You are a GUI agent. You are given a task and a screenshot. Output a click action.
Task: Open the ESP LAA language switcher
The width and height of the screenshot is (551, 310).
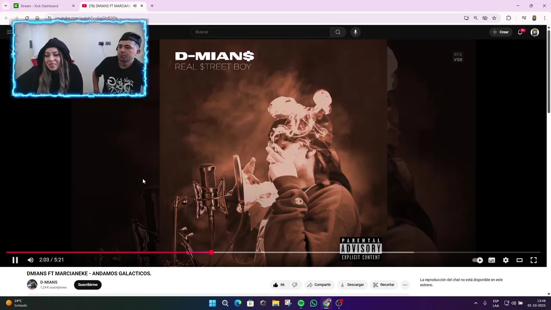[496, 303]
